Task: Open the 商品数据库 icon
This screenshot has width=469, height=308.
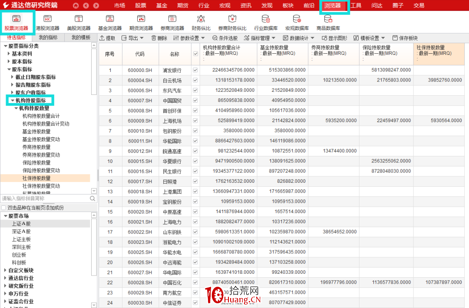Action: pos(328,23)
